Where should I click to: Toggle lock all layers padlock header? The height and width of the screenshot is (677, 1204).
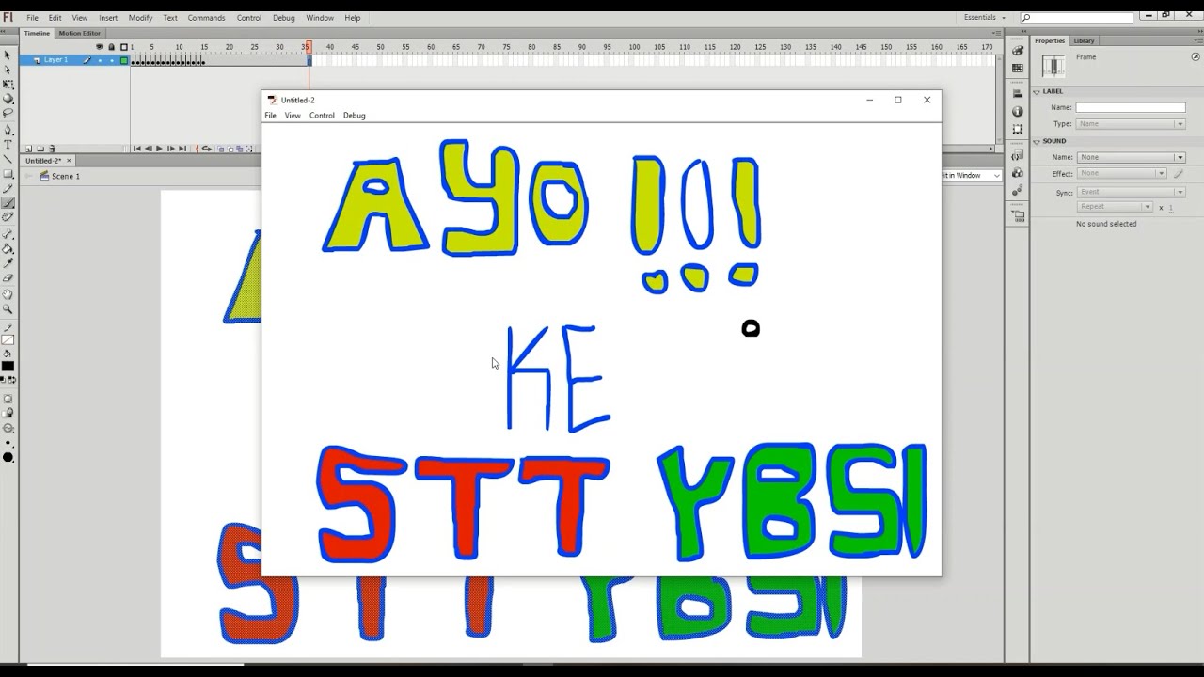click(x=112, y=46)
